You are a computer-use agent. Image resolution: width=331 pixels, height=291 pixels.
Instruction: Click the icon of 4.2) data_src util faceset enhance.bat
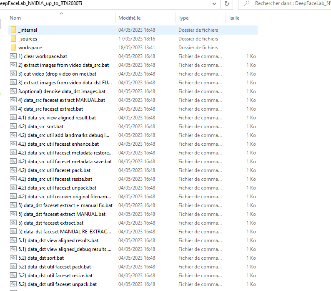[13, 144]
